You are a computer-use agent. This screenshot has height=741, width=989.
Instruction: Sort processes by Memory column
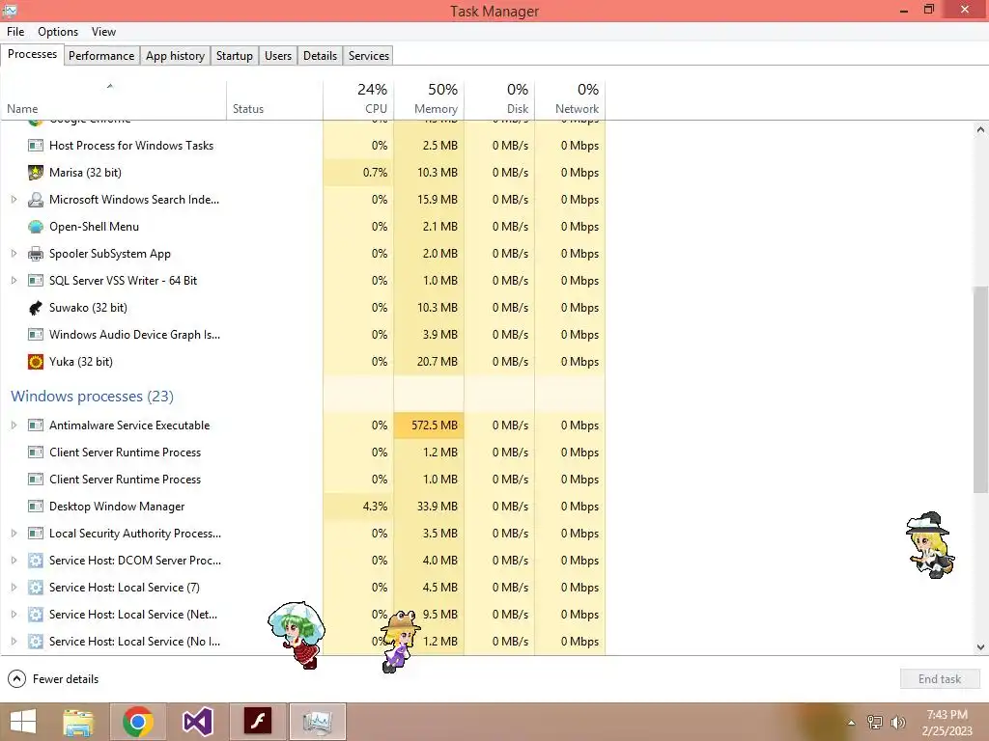(429, 99)
